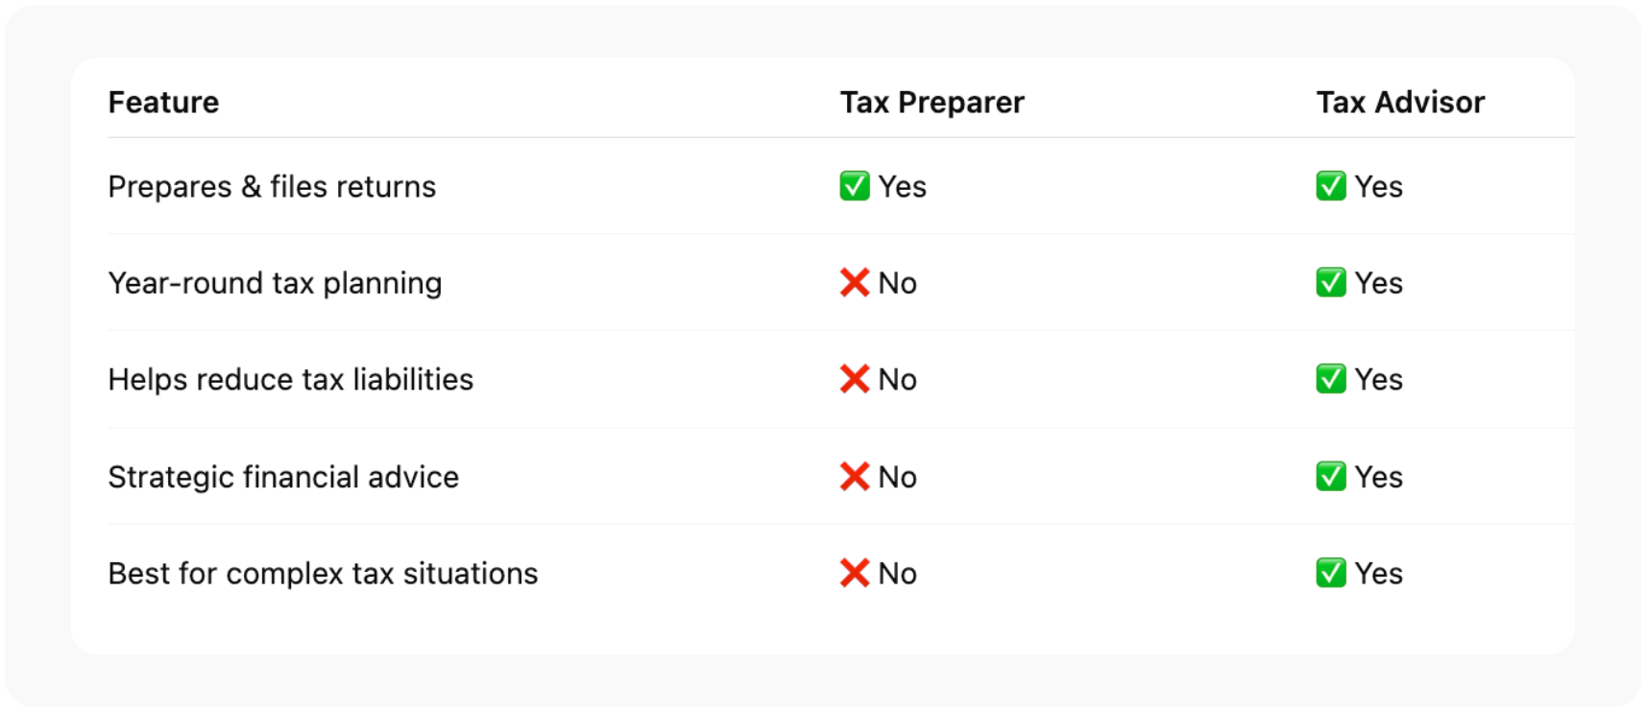Click the "Prepares & files returns" feature text
The image size is (1646, 710).
tap(272, 186)
